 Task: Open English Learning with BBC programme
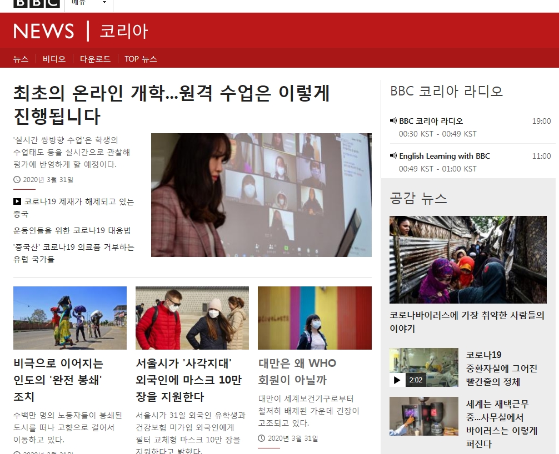(x=445, y=156)
